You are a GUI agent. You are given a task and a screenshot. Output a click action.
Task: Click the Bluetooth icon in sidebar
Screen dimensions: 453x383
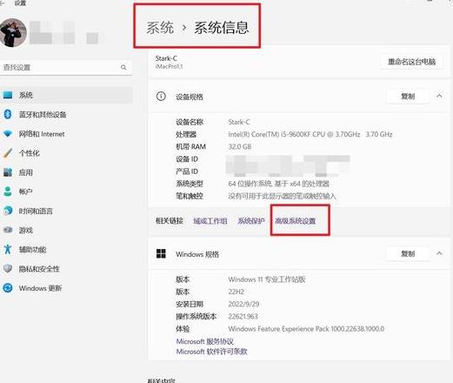tap(8, 114)
